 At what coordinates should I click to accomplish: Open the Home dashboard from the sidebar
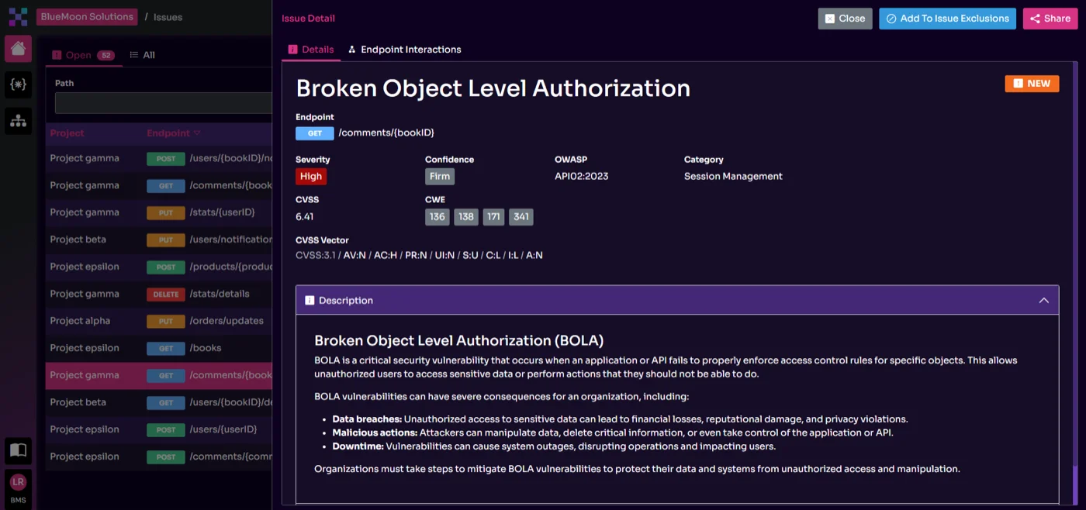coord(18,48)
